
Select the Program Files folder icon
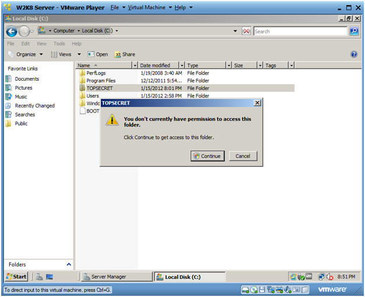click(x=82, y=81)
